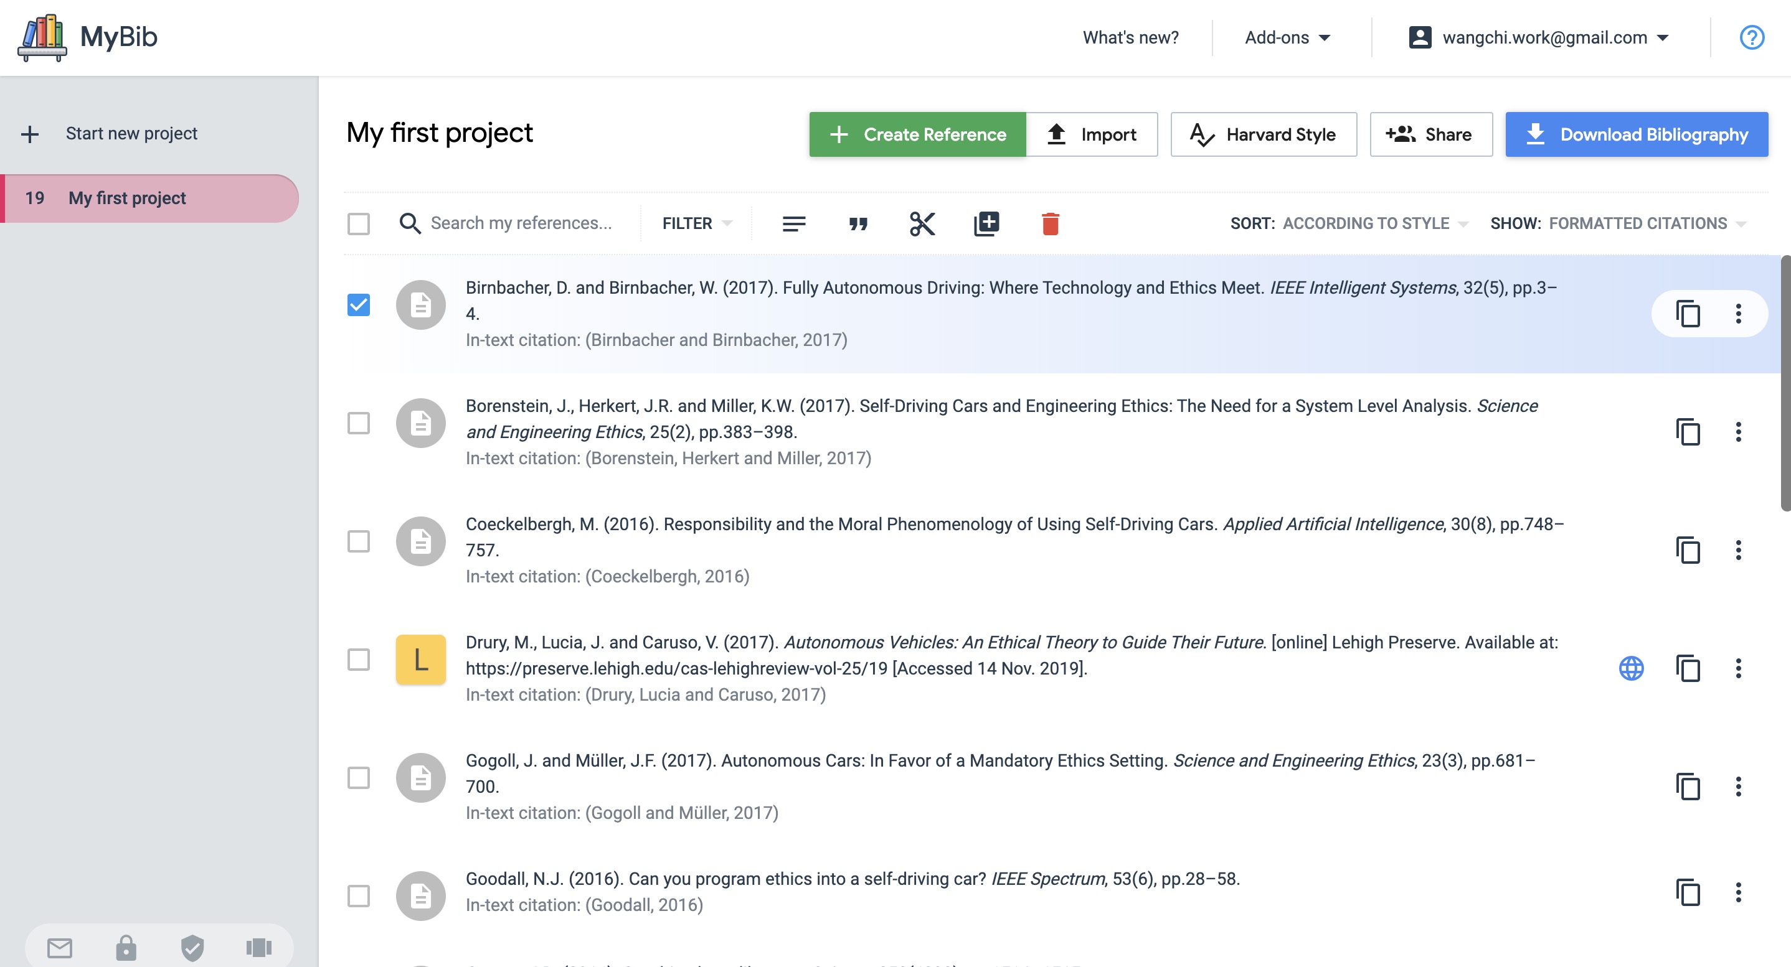This screenshot has height=967, width=1791.
Task: Click Start new project
Action: 110,133
